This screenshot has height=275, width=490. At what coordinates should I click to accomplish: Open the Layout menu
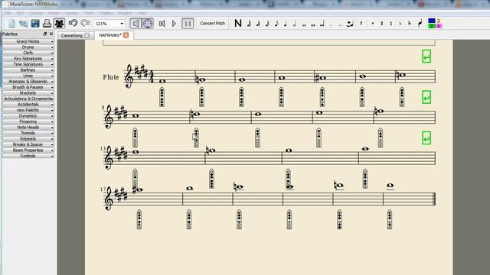point(72,13)
